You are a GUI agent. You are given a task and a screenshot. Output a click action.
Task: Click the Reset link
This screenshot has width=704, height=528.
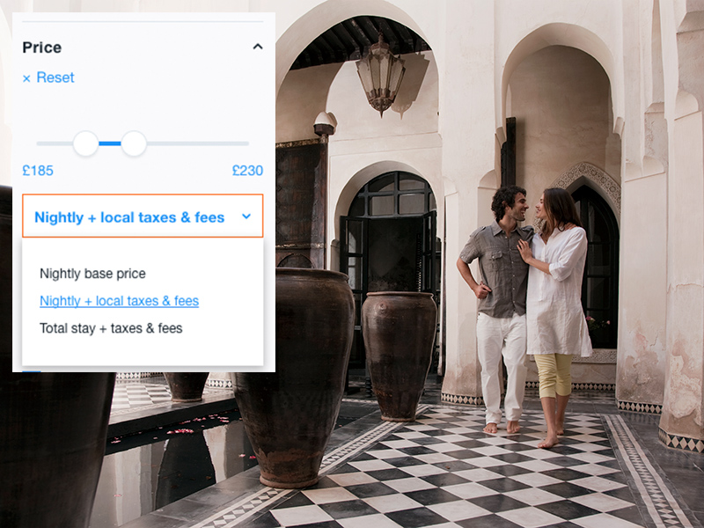48,77
